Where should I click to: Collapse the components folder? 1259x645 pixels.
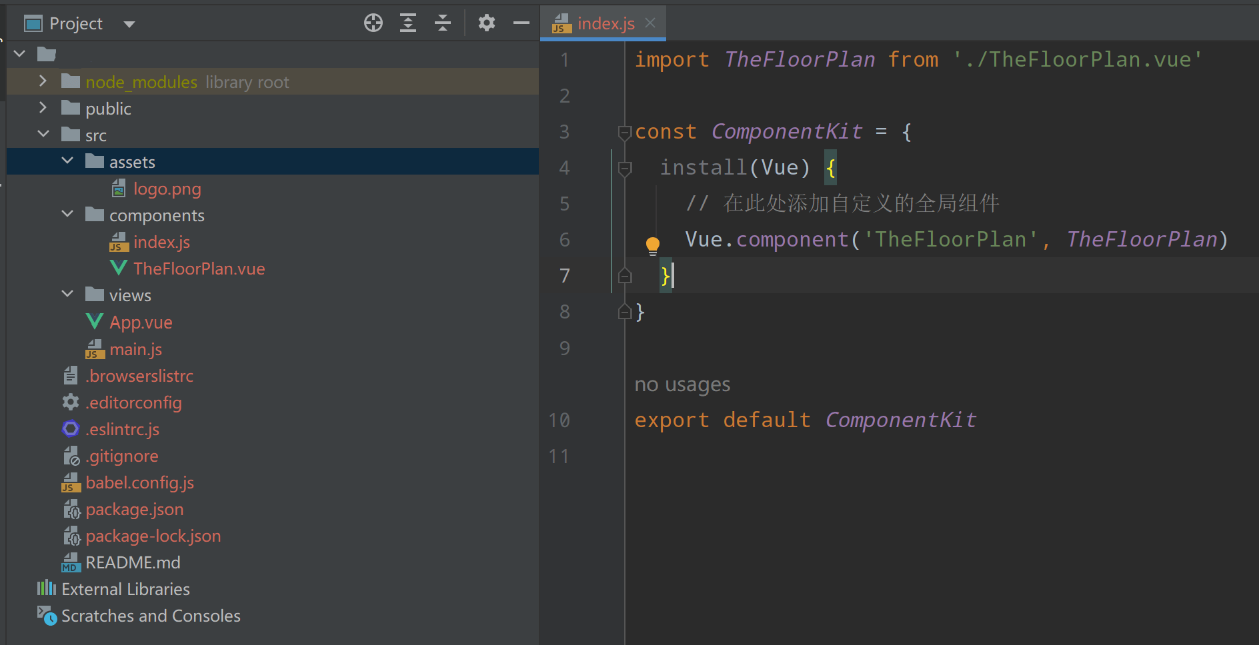(x=67, y=215)
